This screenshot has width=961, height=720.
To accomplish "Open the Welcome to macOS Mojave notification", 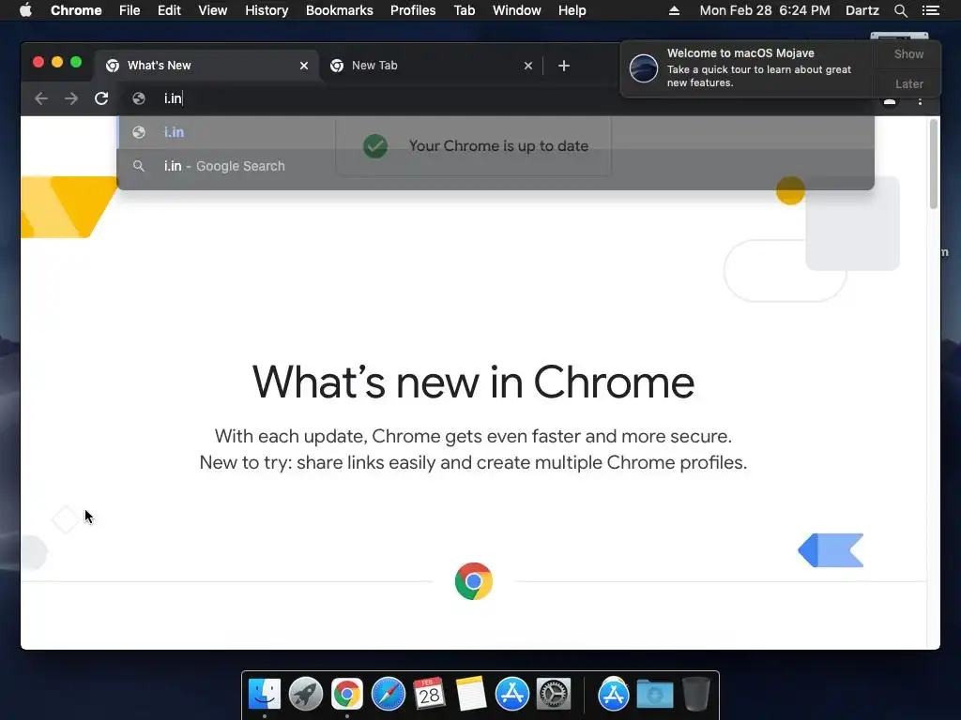I will click(x=748, y=67).
